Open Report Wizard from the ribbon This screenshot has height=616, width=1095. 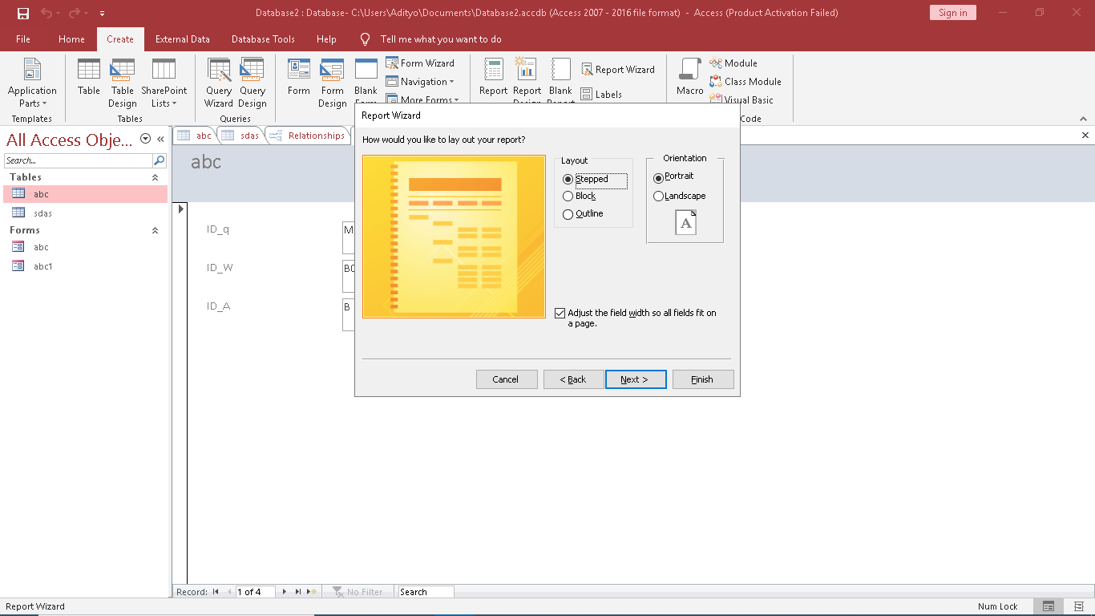(x=618, y=70)
